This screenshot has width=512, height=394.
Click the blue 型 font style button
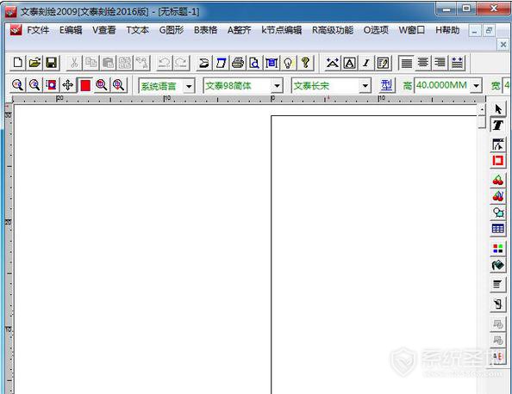point(387,86)
